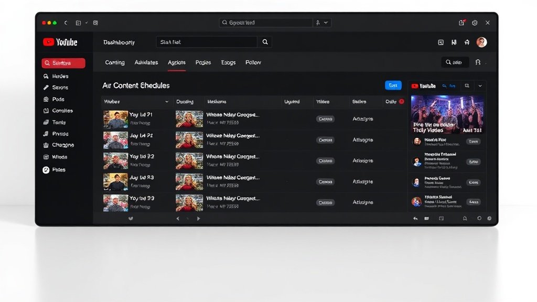This screenshot has width=537, height=302.
Task: Click the grey pill button in the 'Yoy Ld 33' row
Action: pyautogui.click(x=325, y=203)
